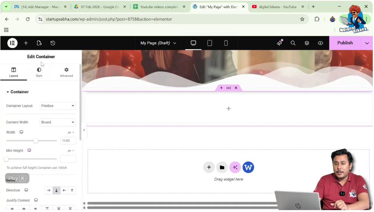
Task: Preview changes with the eye icon
Action: [321, 43]
